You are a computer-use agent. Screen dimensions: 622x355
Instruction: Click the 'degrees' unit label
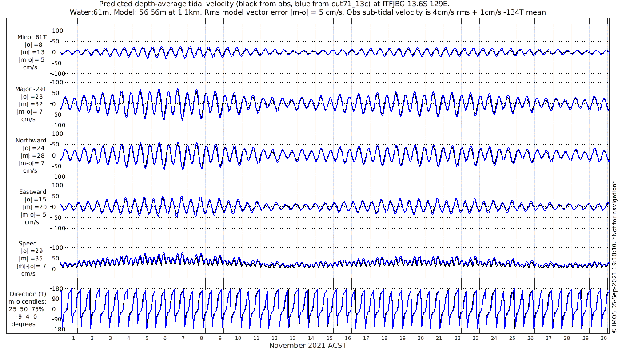tap(24, 324)
